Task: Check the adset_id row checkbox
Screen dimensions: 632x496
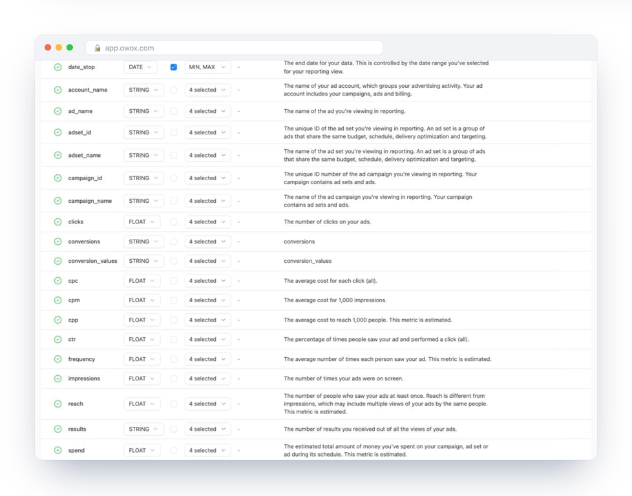Action: coord(173,132)
